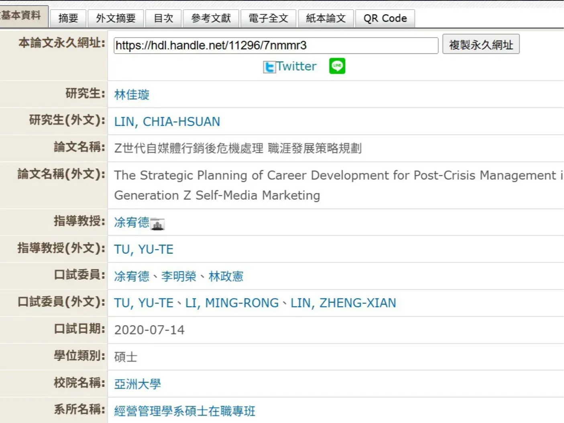
Task: Click the 複製永久網址 button
Action: [x=481, y=44]
